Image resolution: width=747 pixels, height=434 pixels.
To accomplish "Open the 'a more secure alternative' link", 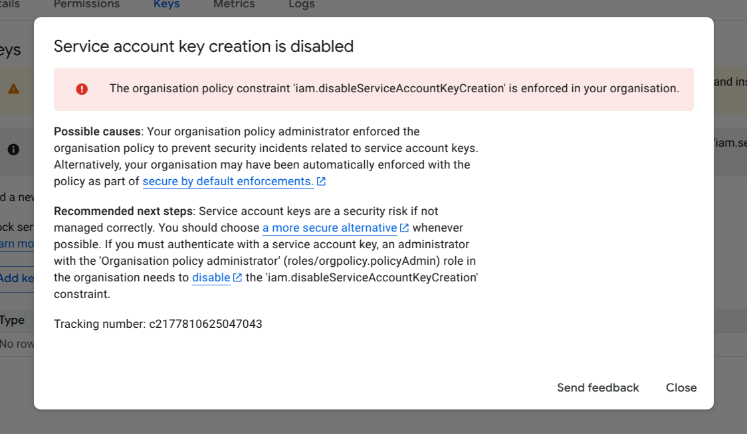I will tap(330, 227).
